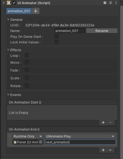The image size is (123, 159).
Task: Click the Rename button
Action: point(102,31)
